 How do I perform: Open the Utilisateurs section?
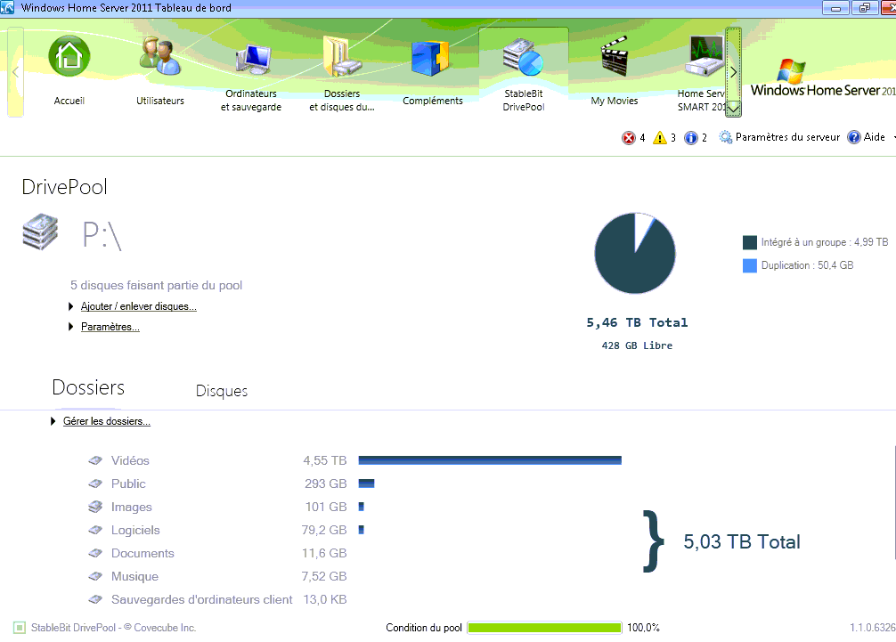[160, 57]
